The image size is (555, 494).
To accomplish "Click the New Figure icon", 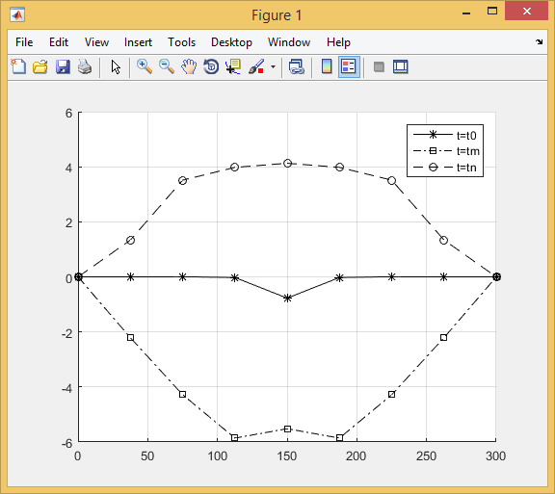I will pyautogui.click(x=18, y=66).
